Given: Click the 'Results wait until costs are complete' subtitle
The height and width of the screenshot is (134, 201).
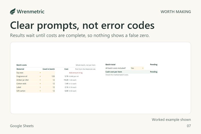Looking at the screenshot, I should [80, 35].
